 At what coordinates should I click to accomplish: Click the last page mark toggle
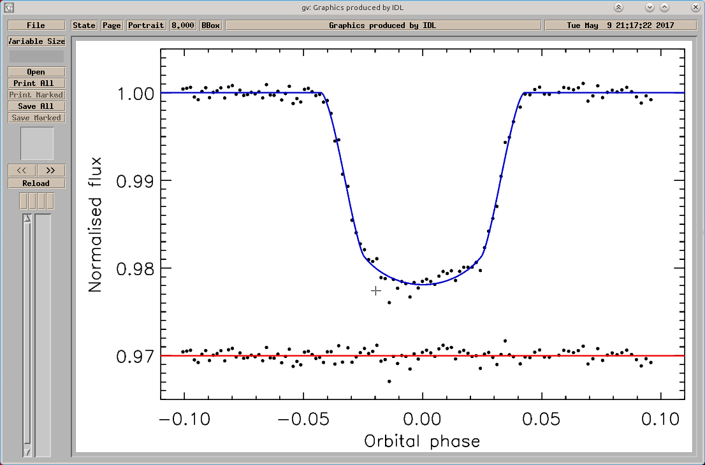click(50, 201)
